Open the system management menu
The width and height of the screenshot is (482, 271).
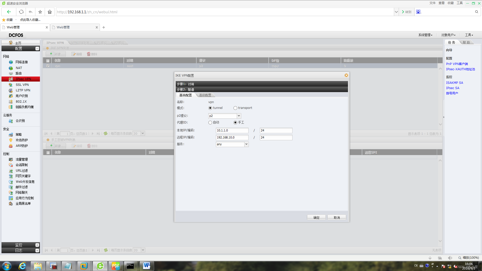pyautogui.click(x=425, y=35)
